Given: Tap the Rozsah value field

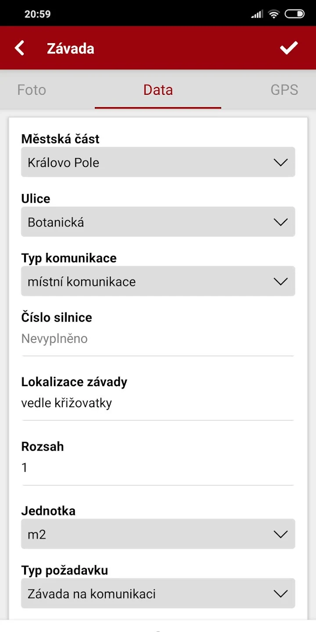Looking at the screenshot, I should [x=157, y=468].
